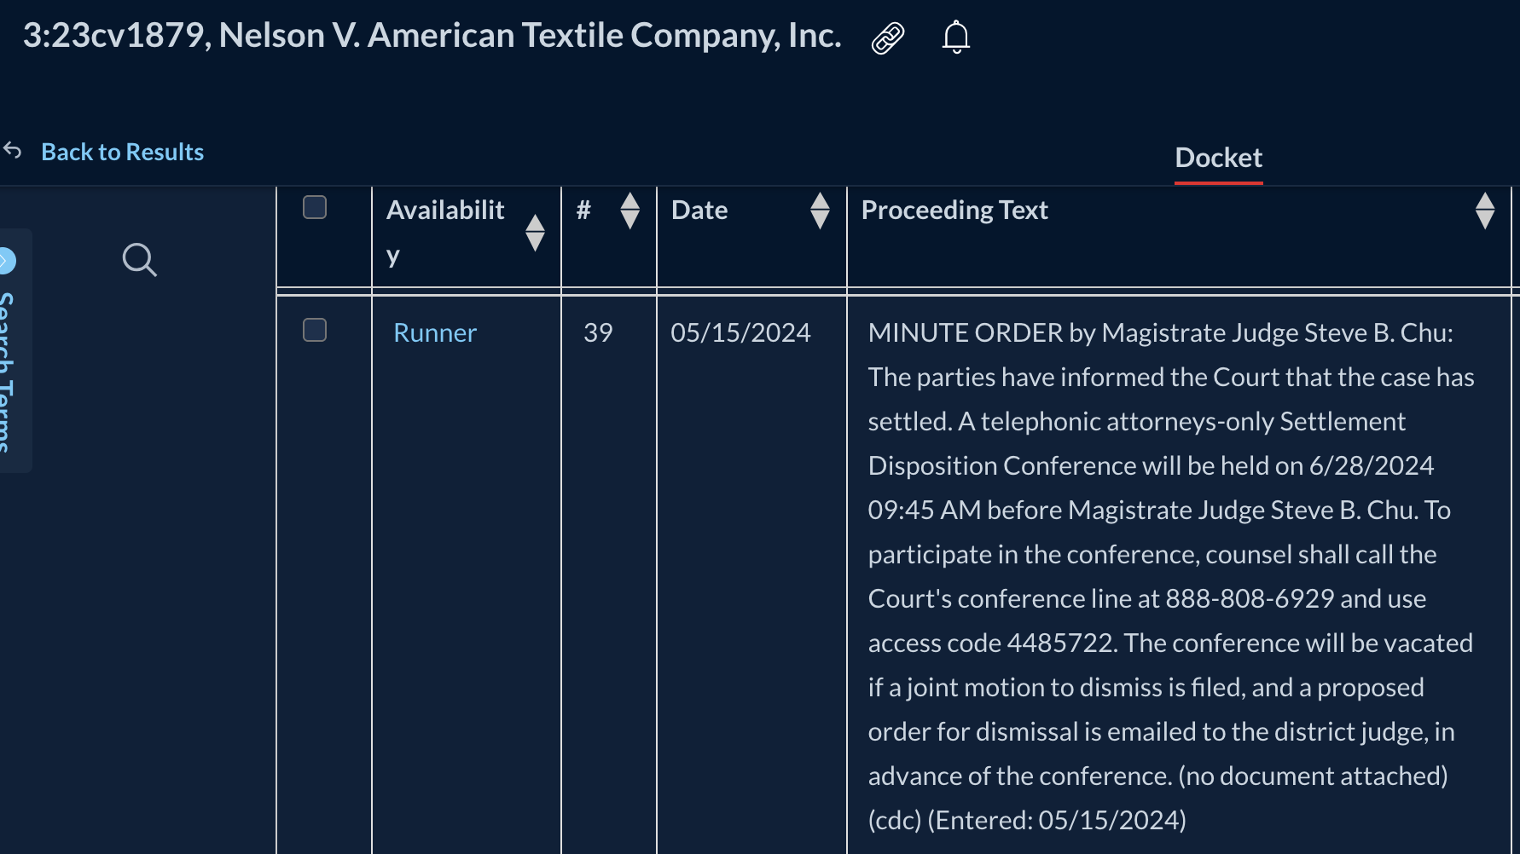Go back via the Back to Results link

[x=122, y=152]
